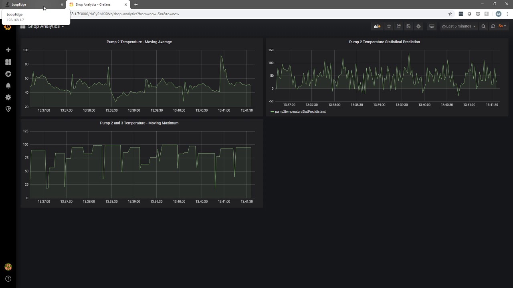Click the round grey ball extension icon
This screenshot has height=288, width=513.
point(469,14)
